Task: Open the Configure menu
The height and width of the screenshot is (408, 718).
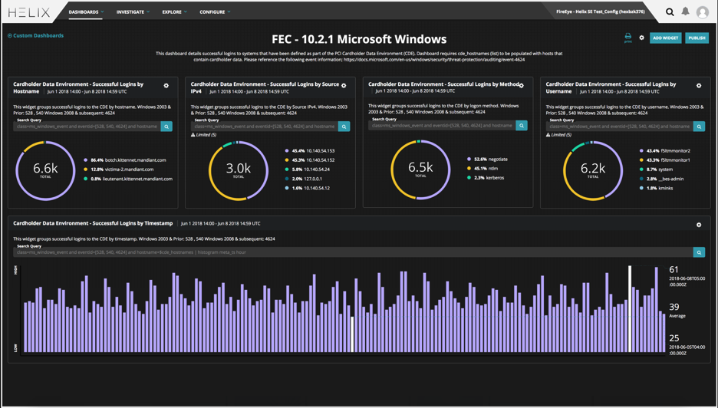Action: (215, 12)
